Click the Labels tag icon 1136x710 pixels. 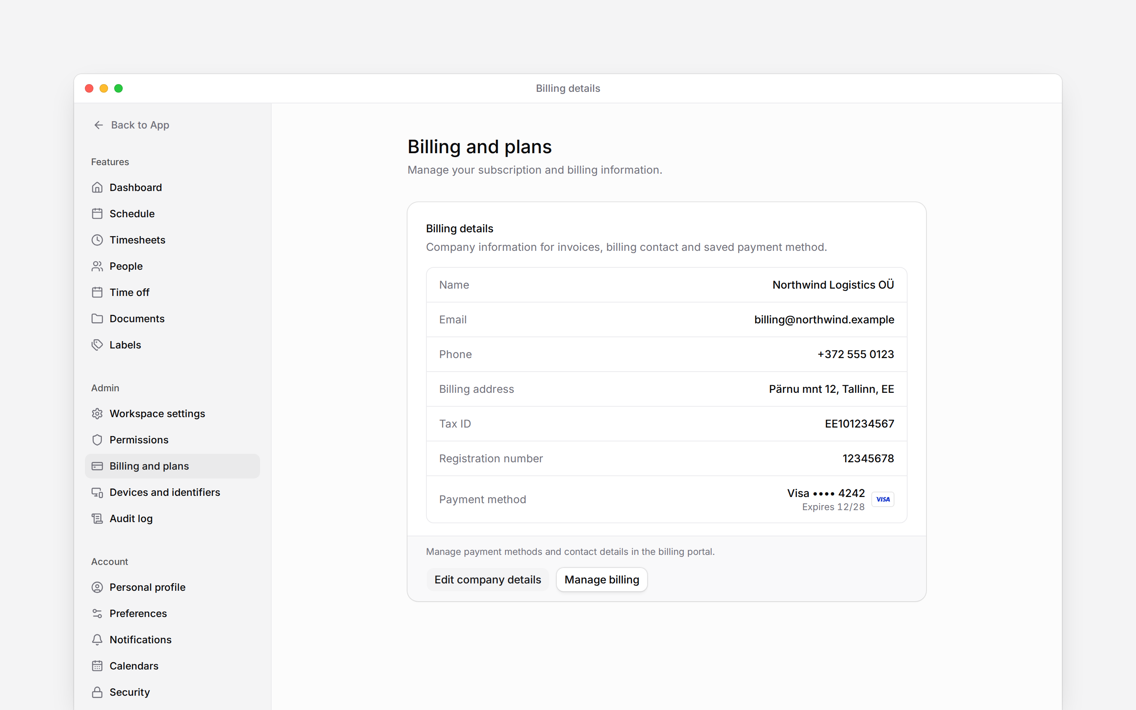pyautogui.click(x=97, y=345)
